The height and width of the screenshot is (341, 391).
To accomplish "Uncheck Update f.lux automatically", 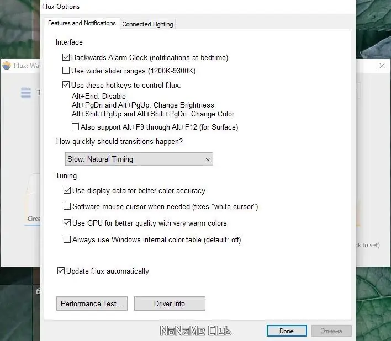I will coord(61,271).
